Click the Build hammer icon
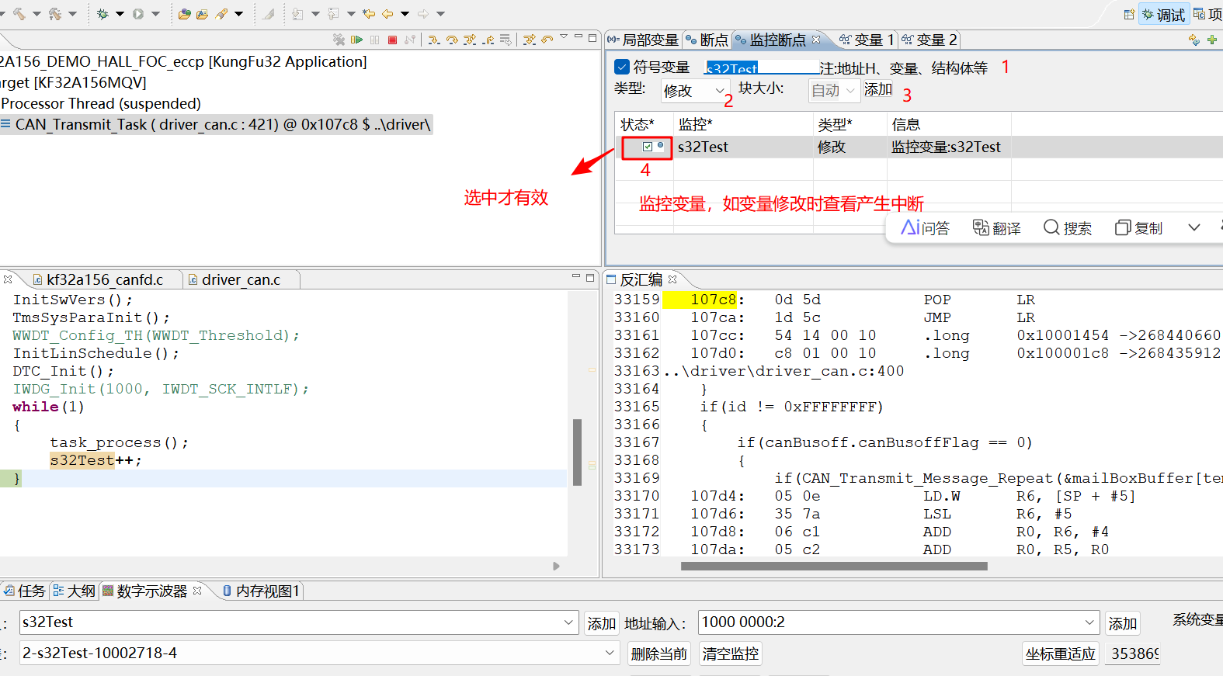This screenshot has height=676, width=1223. point(19,14)
